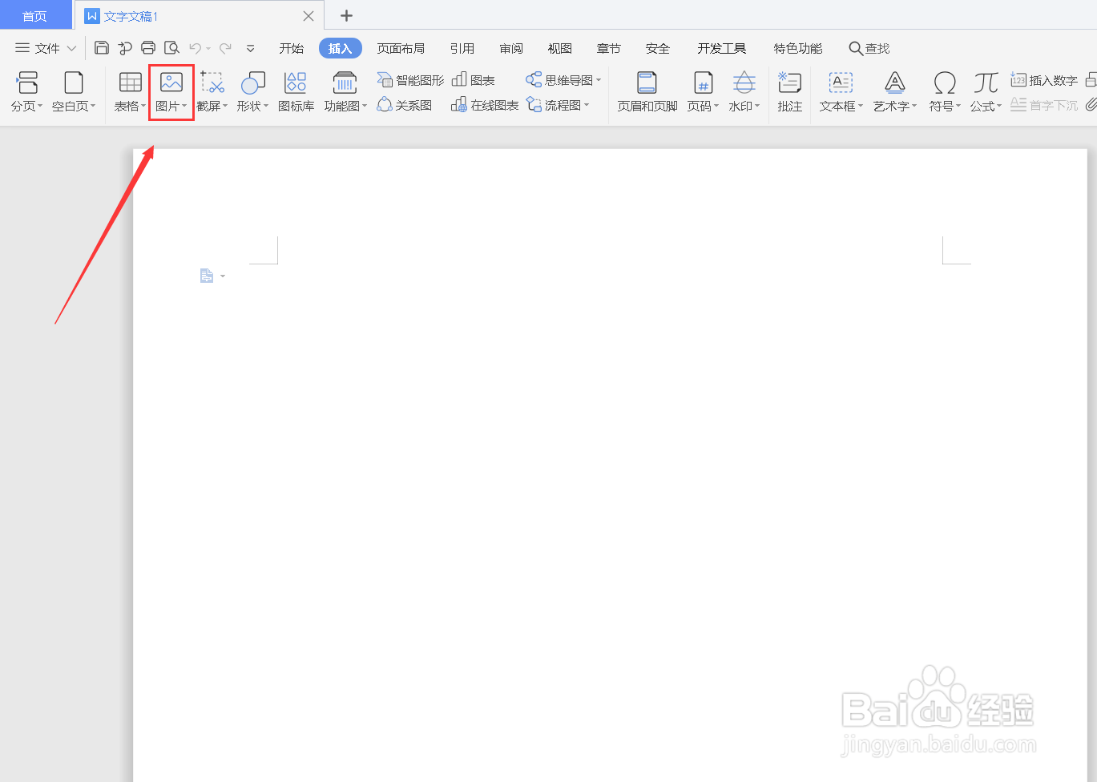Click the output as PDF icon beside Save
The width and height of the screenshot is (1097, 782).
pos(125,48)
